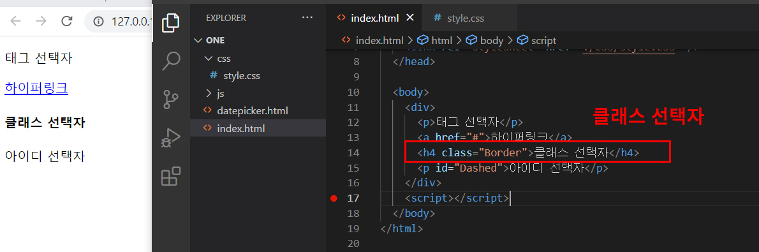Open the Search activity bar icon
This screenshot has width=759, height=252.
pos(170,61)
